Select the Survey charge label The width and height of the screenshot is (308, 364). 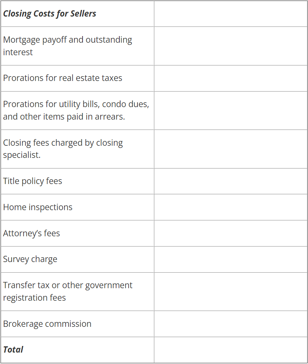30,259
